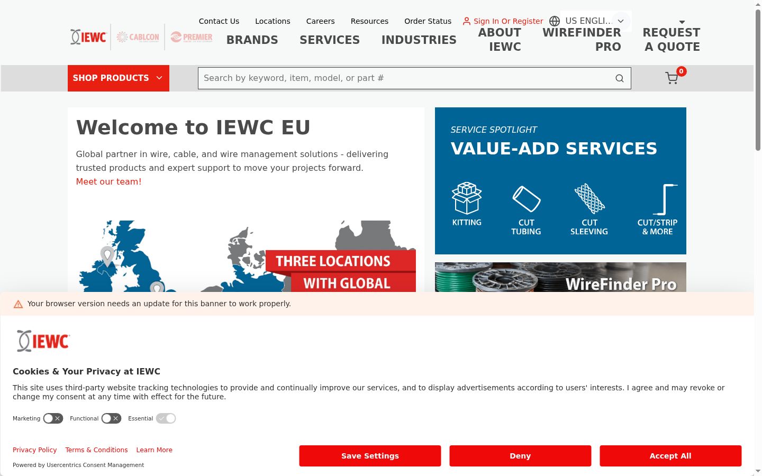This screenshot has height=476, width=762.
Task: Click the search magnifier icon
Action: [620, 78]
